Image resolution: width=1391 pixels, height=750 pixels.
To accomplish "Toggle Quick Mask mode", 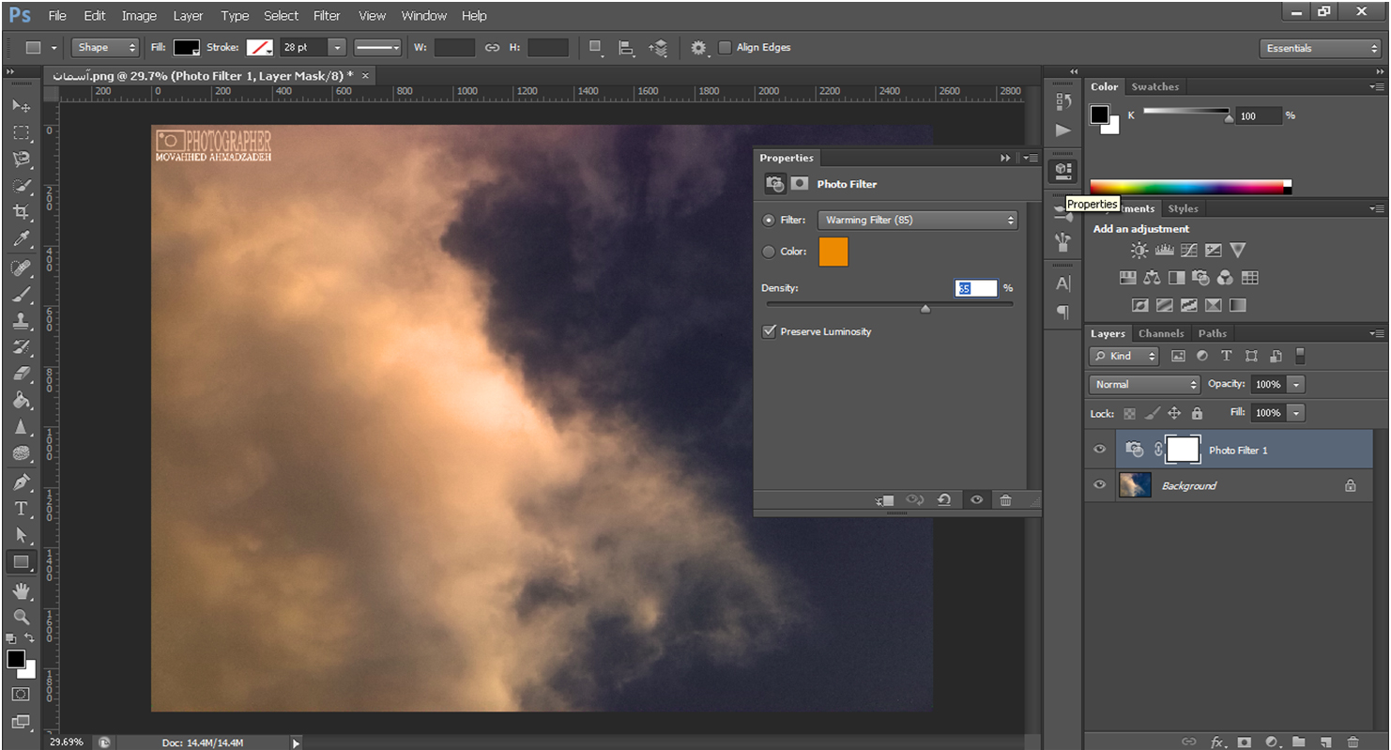I will (21, 695).
